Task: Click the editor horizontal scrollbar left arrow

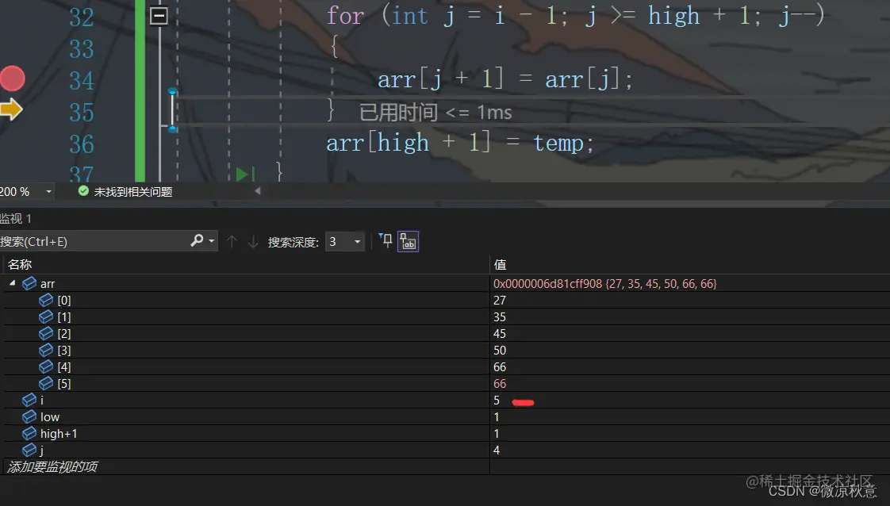Action: (x=258, y=191)
